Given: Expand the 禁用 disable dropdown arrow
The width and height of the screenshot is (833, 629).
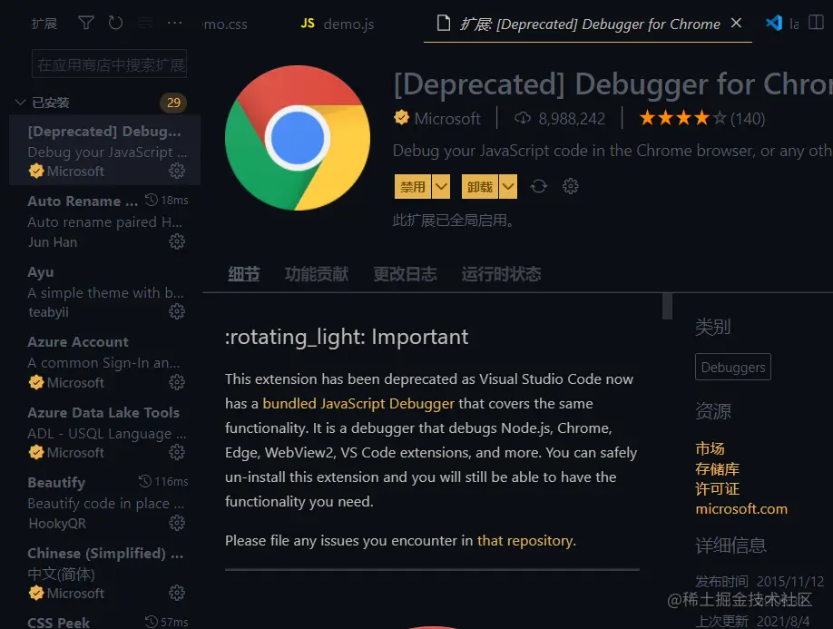Looking at the screenshot, I should [441, 186].
